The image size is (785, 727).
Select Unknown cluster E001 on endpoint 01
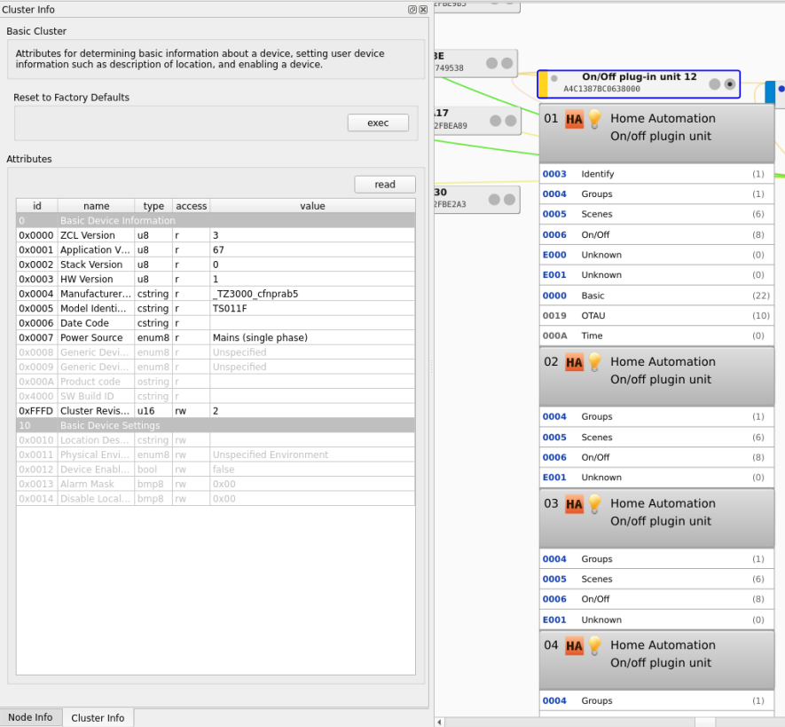(656, 274)
